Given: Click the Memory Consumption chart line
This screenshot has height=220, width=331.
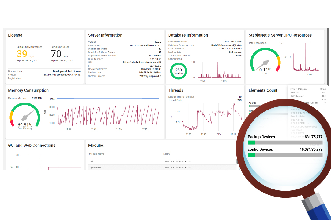Looking at the screenshot, I should tap(108, 115).
